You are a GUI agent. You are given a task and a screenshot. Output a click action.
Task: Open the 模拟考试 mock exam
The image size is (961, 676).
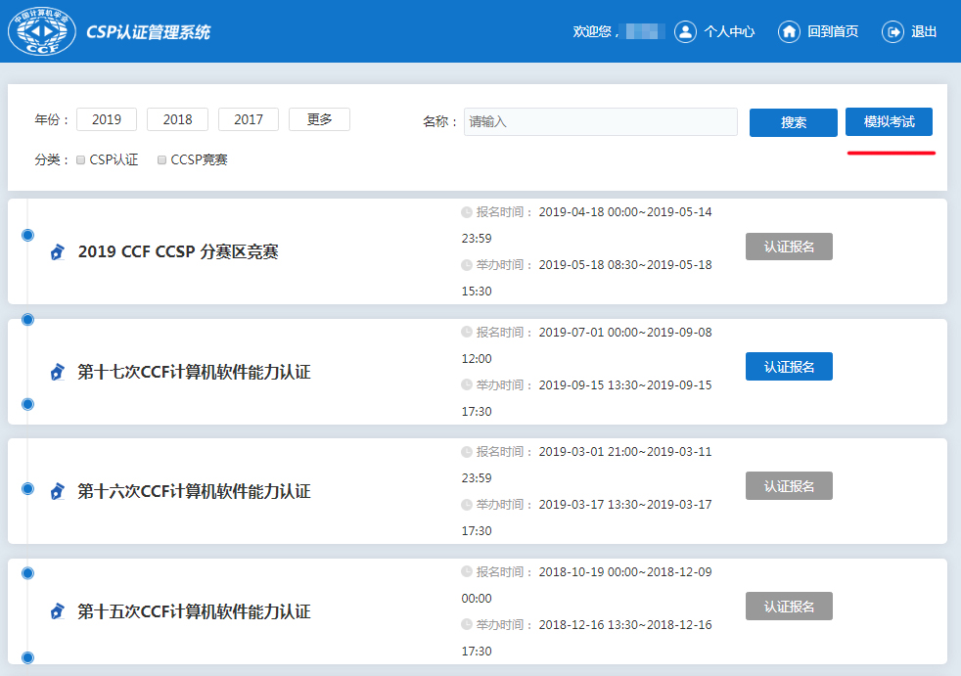pos(889,122)
